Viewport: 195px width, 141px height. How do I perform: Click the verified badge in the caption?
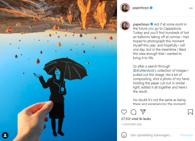click(152, 24)
